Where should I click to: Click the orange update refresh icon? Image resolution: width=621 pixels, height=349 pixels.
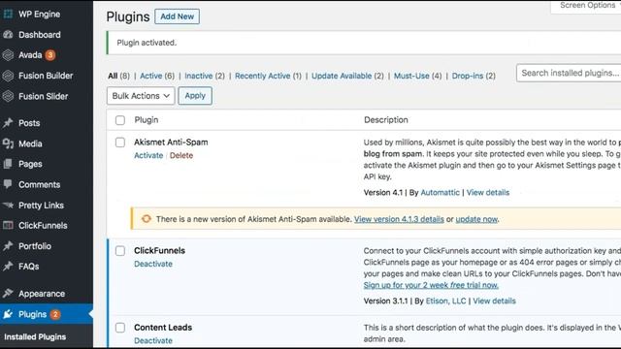(x=147, y=219)
